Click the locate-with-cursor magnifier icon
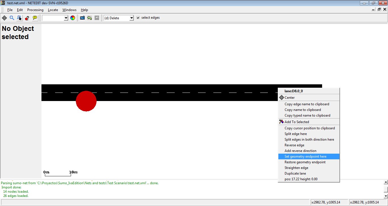Viewport: 388px width, 206px height. click(19, 18)
